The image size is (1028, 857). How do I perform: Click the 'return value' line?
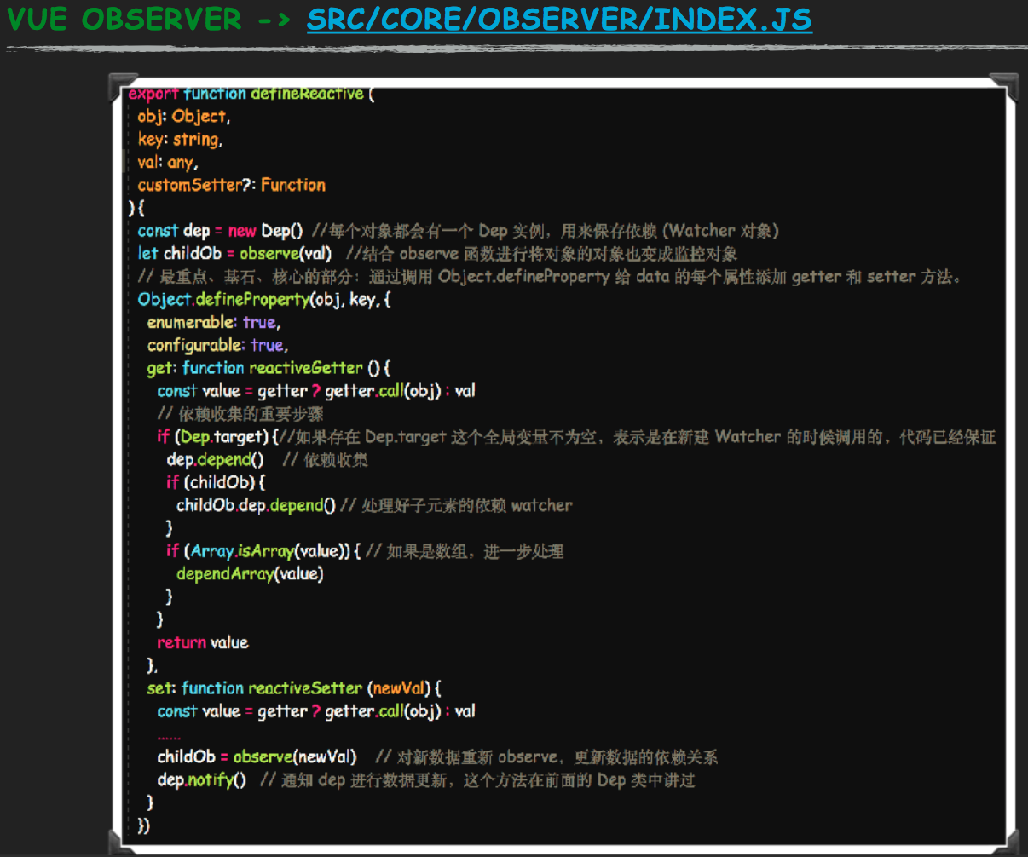pyautogui.click(x=203, y=642)
